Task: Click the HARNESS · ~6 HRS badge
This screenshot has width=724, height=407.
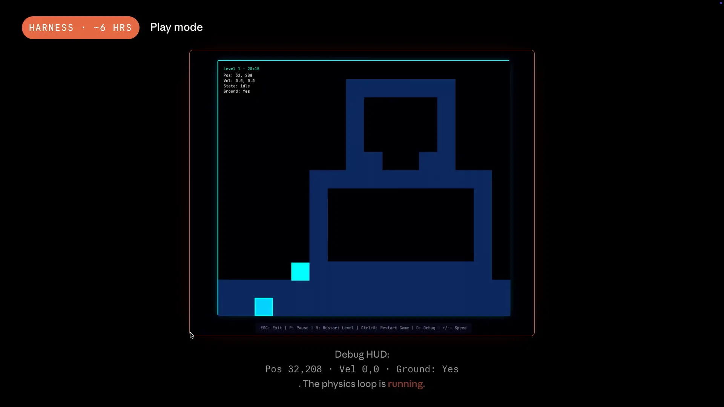Action: pos(80,28)
